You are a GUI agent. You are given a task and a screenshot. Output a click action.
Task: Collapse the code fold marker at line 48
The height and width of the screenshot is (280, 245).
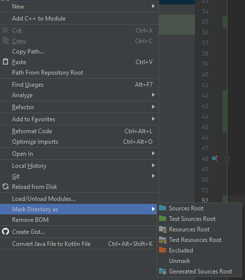click(227, 159)
